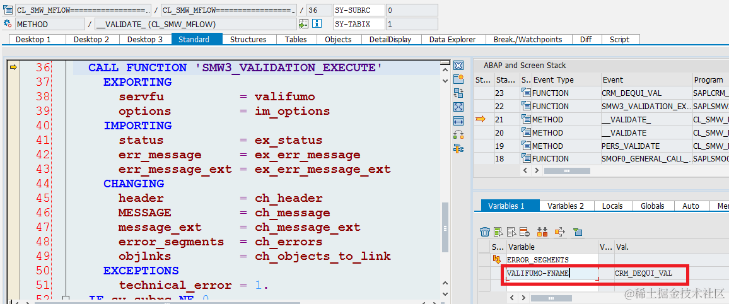Open the Objects tab
The width and height of the screenshot is (729, 304).
coord(338,40)
